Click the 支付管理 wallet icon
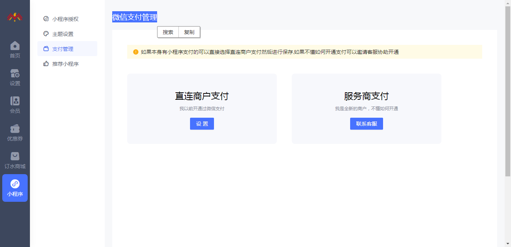 pyautogui.click(x=46, y=49)
